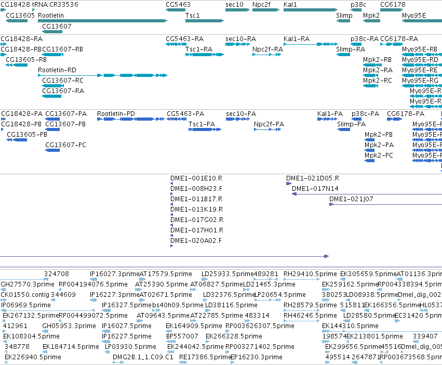The height and width of the screenshot is (365, 442).
Task: Select transcript Slimp-RA
Action: pyautogui.click(x=343, y=55)
